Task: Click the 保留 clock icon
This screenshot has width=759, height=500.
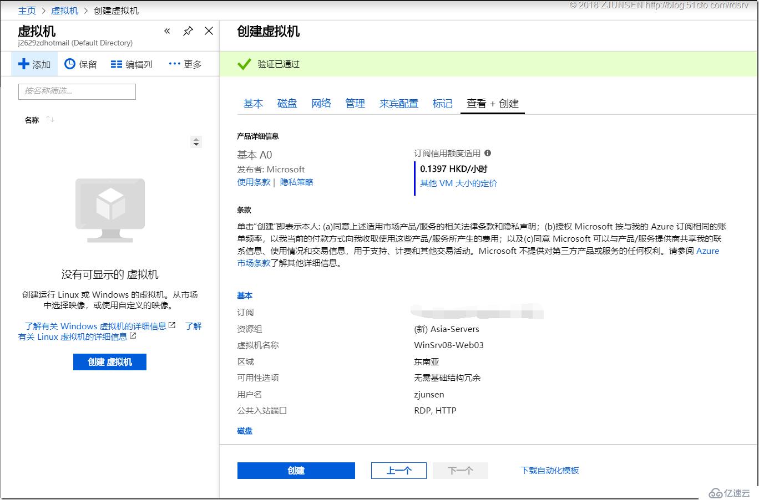Action: (x=70, y=64)
